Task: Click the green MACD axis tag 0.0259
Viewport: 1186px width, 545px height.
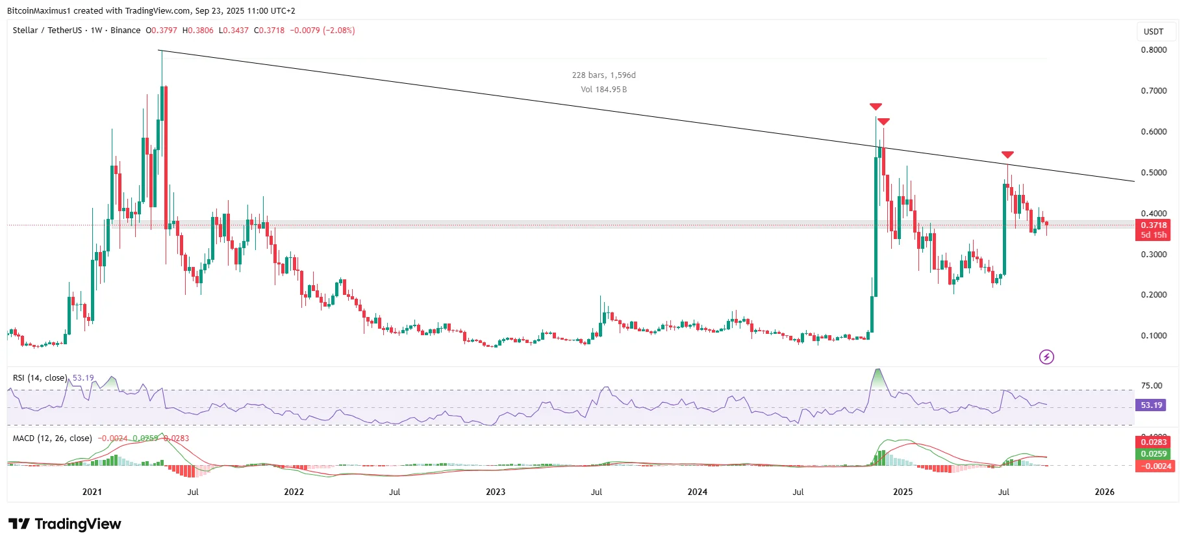Action: [1154, 454]
